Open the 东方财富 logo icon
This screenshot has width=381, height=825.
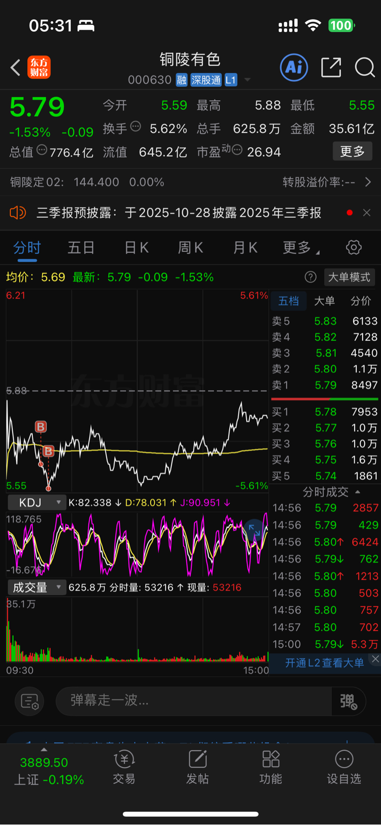coord(39,67)
